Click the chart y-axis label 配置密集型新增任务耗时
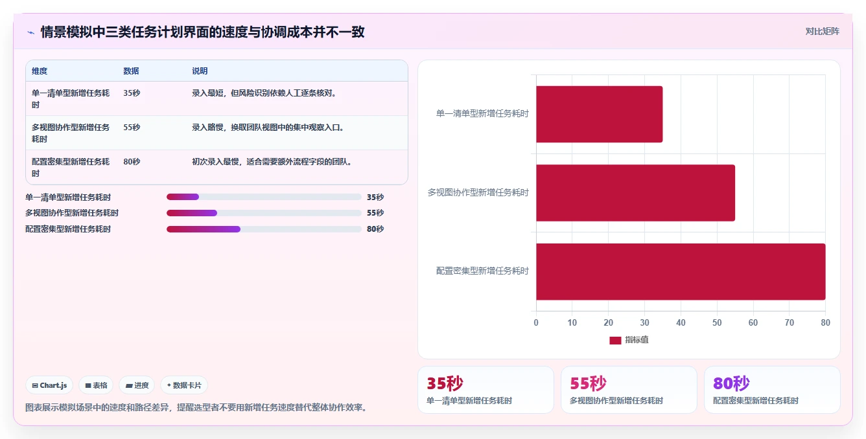The height and width of the screenshot is (439, 866). [482, 271]
